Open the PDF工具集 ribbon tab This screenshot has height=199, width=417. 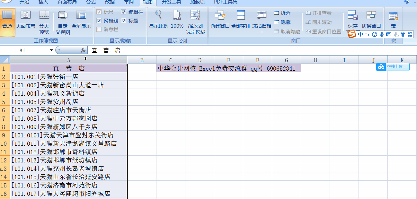pos(226,2)
